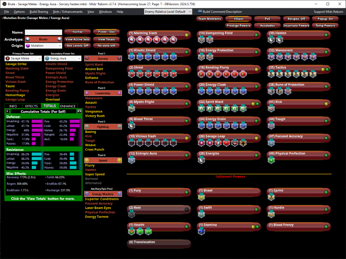The height and width of the screenshot is (259, 346).
Task: Click first enhancement slot under Maiming Slash
Action: pos(131,40)
